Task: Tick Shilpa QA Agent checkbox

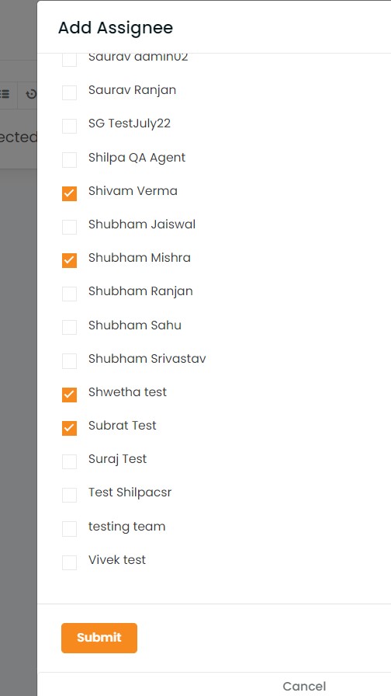Action: (x=69, y=160)
